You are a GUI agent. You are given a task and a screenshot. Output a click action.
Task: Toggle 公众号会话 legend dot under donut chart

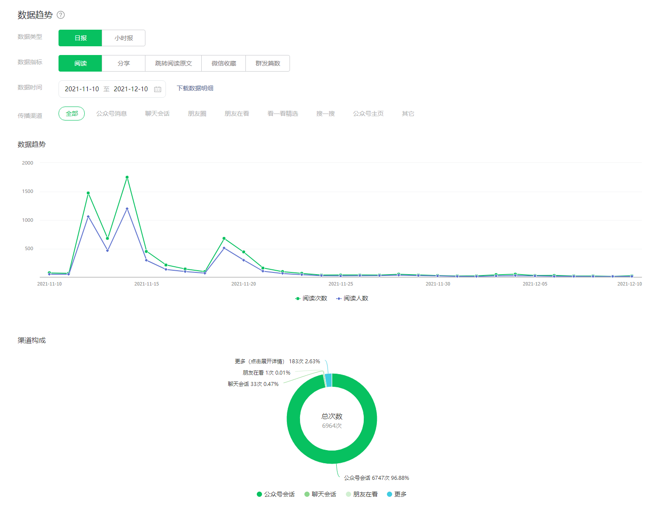[x=259, y=494]
